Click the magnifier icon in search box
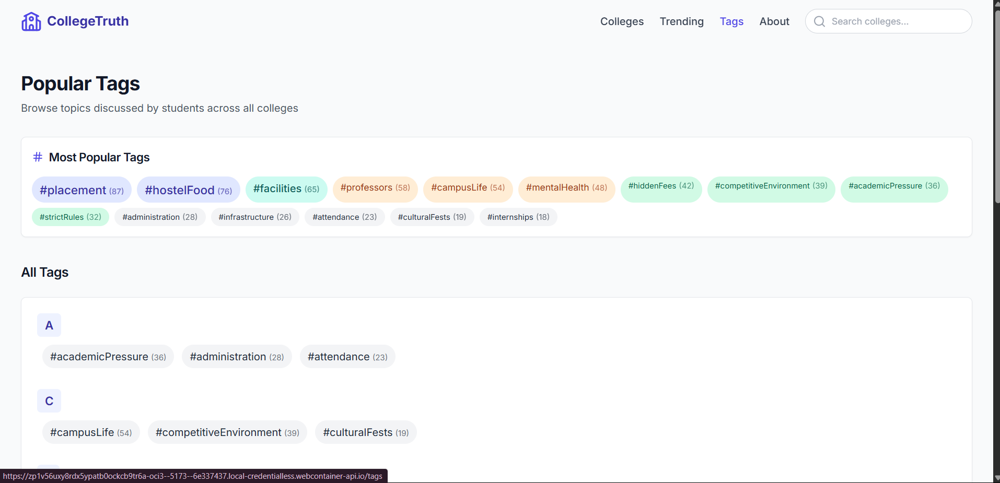This screenshot has width=1000, height=483. point(819,21)
